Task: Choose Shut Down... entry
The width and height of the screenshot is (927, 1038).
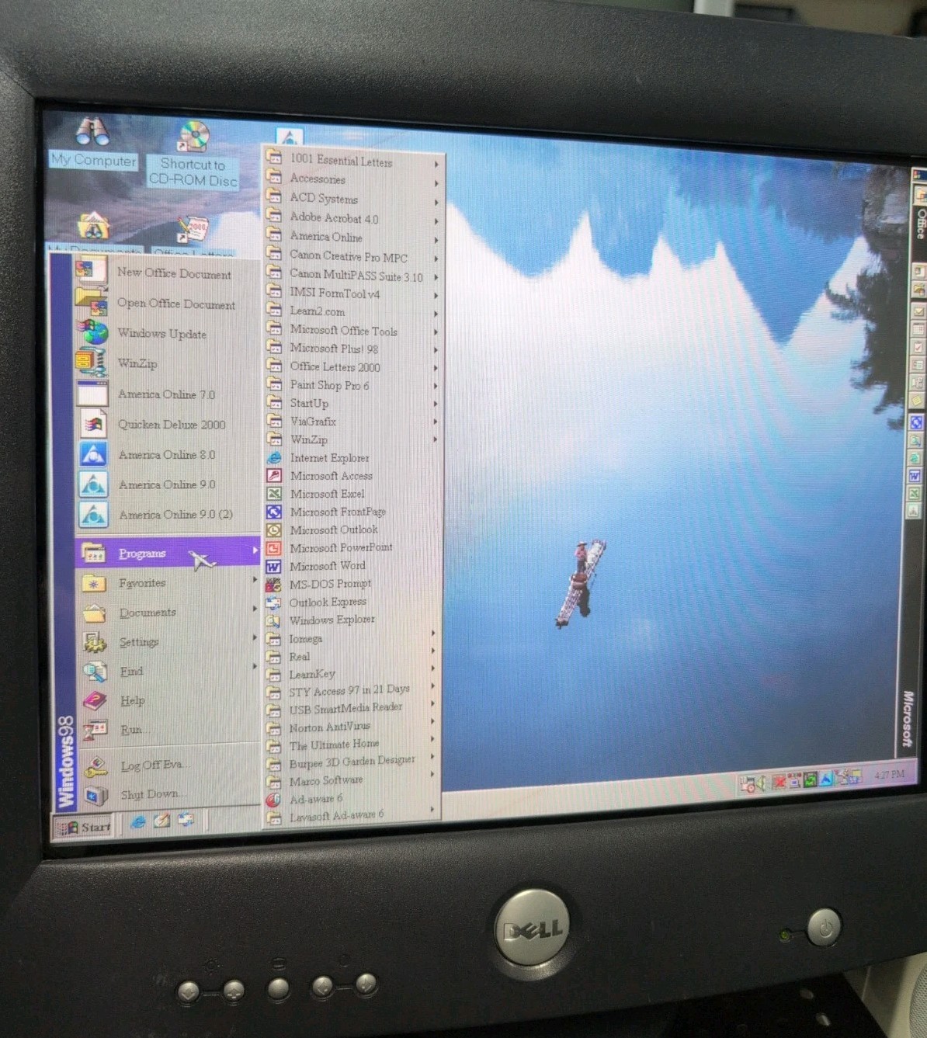Action: [x=167, y=793]
